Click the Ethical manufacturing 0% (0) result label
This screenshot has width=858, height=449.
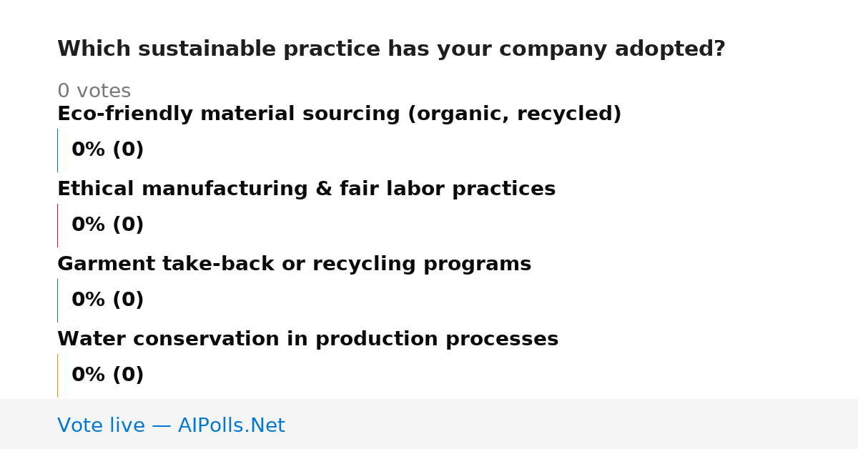point(107,225)
